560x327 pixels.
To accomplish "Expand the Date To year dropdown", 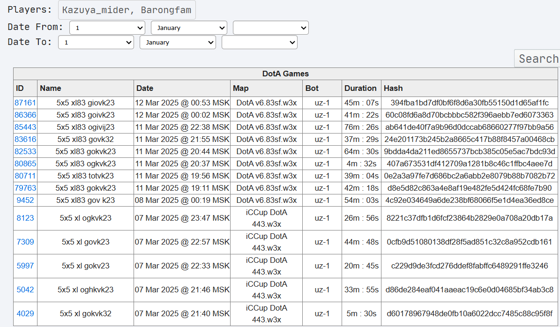I will (x=260, y=42).
